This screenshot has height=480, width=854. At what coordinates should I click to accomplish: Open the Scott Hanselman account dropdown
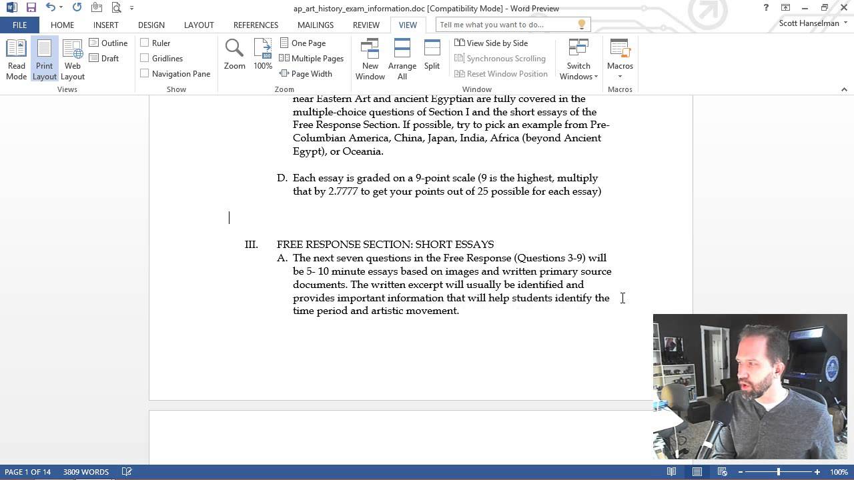[x=813, y=23]
